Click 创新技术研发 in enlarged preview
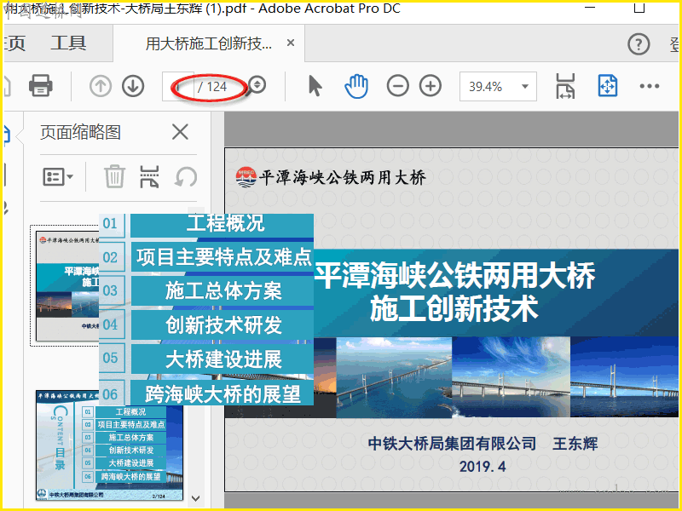682x511 pixels. (x=223, y=324)
